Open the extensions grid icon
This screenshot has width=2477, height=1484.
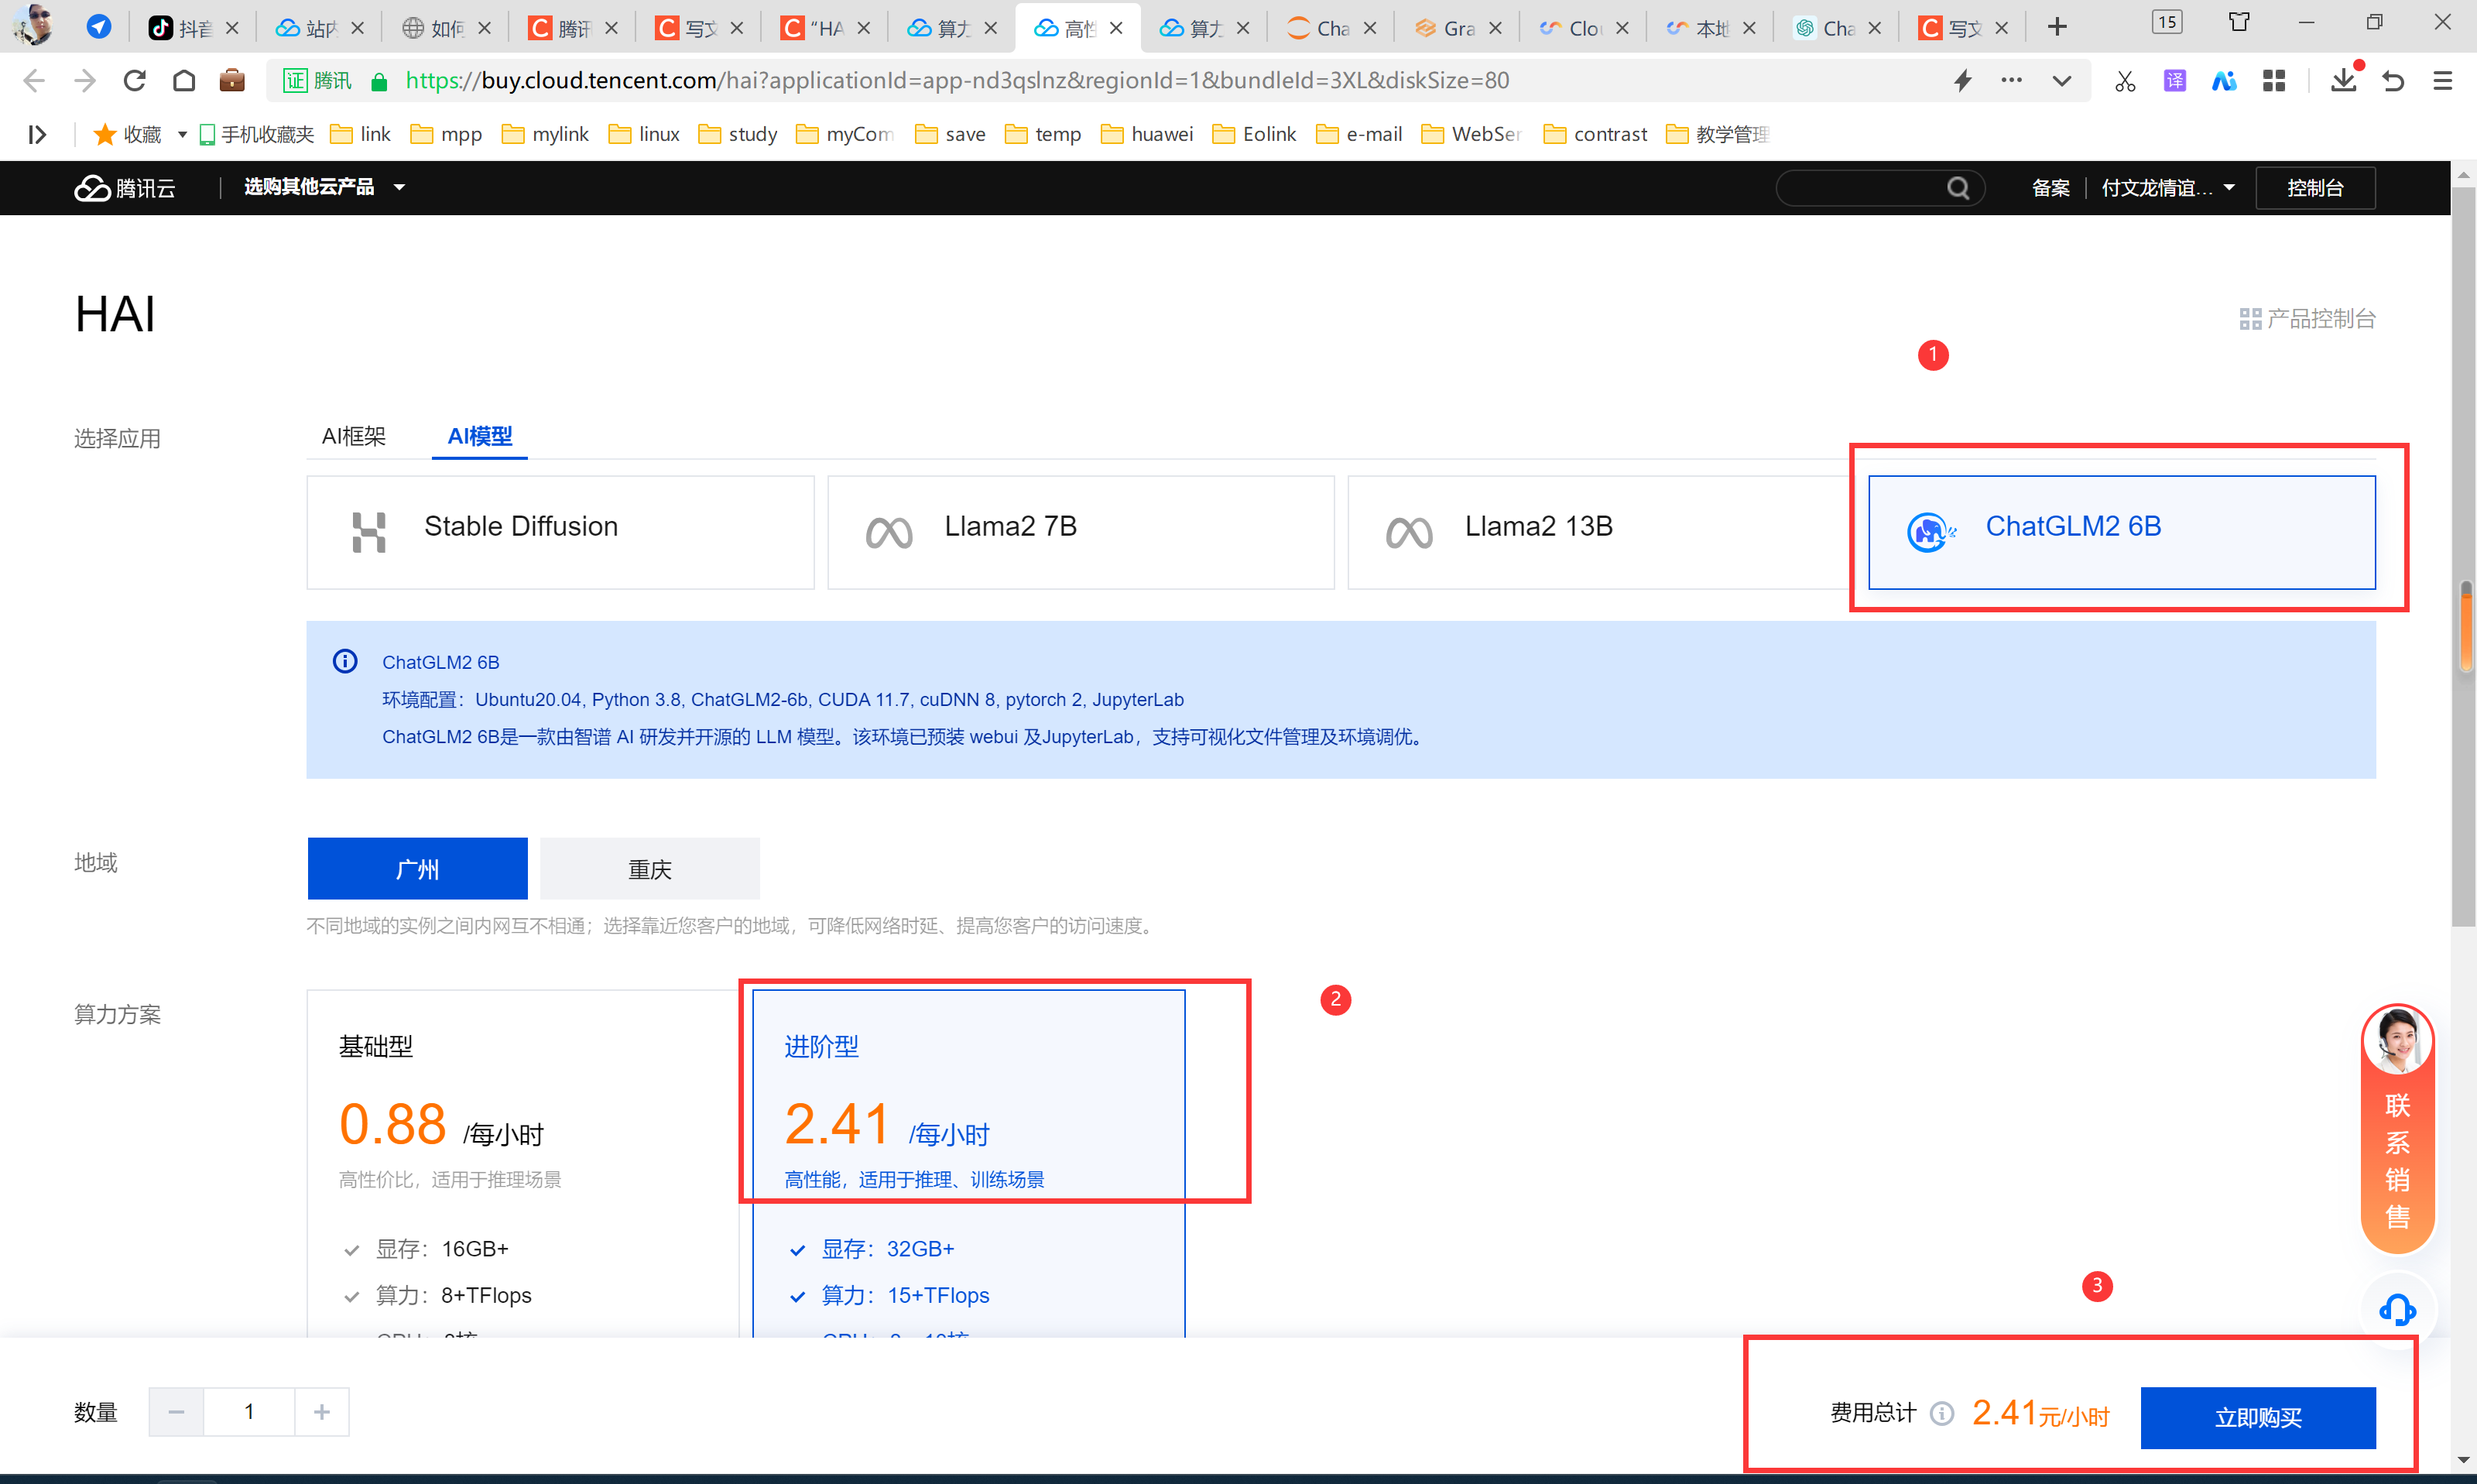click(2274, 81)
